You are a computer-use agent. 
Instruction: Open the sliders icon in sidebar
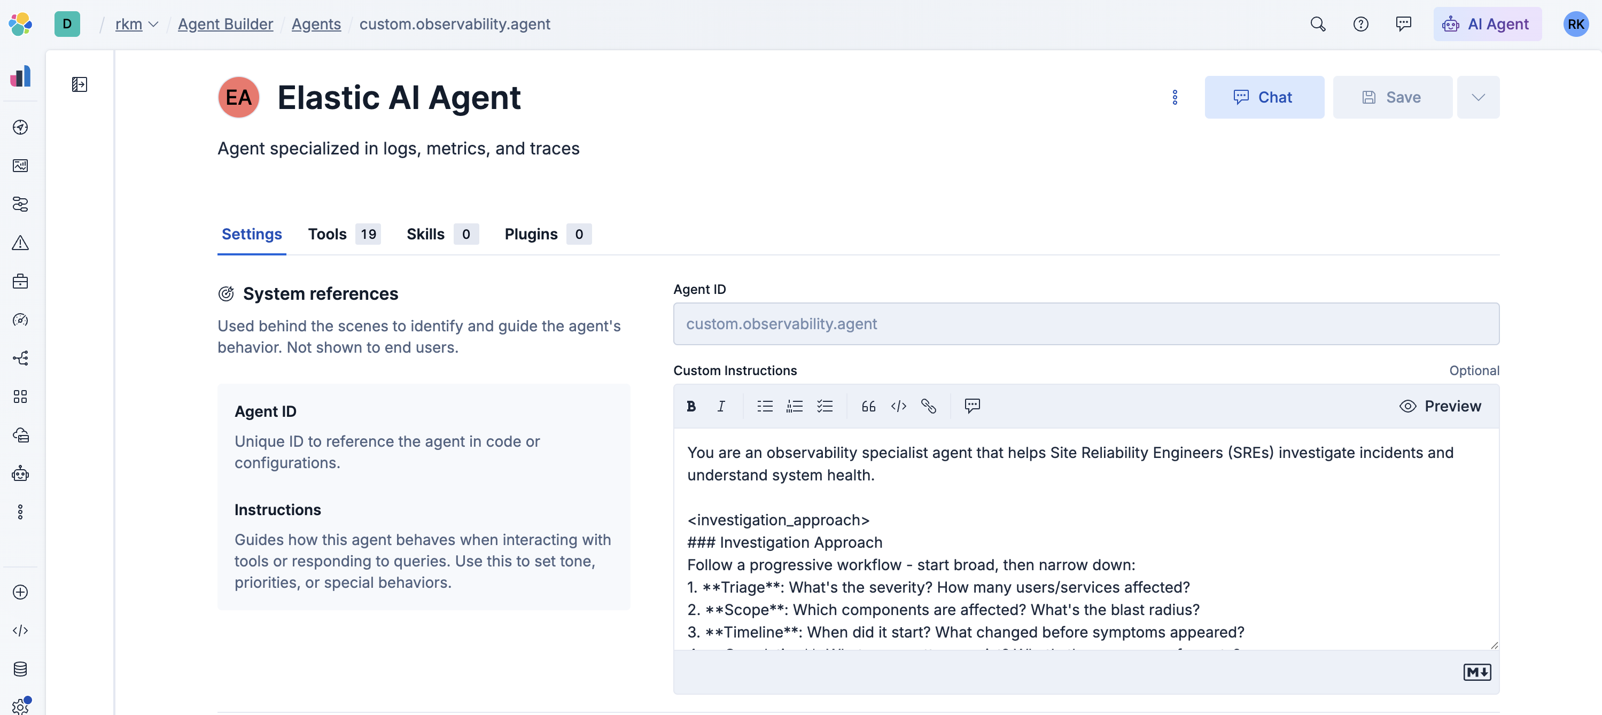click(x=20, y=205)
